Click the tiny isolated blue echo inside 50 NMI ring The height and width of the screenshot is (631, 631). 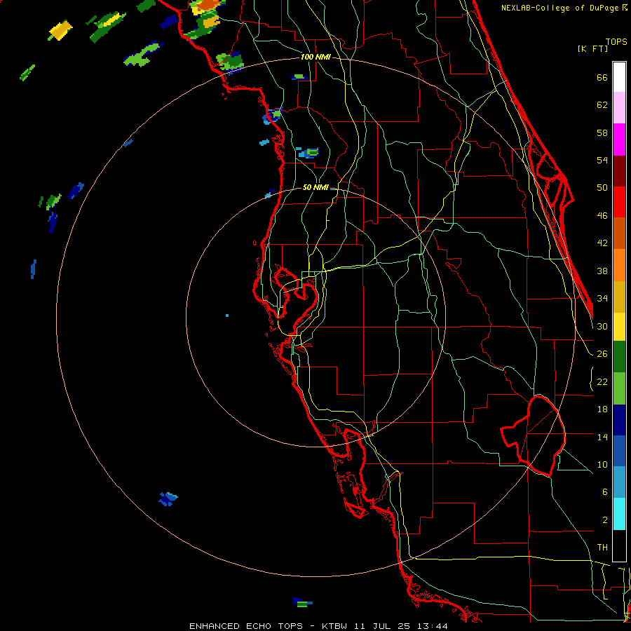pyautogui.click(x=227, y=315)
